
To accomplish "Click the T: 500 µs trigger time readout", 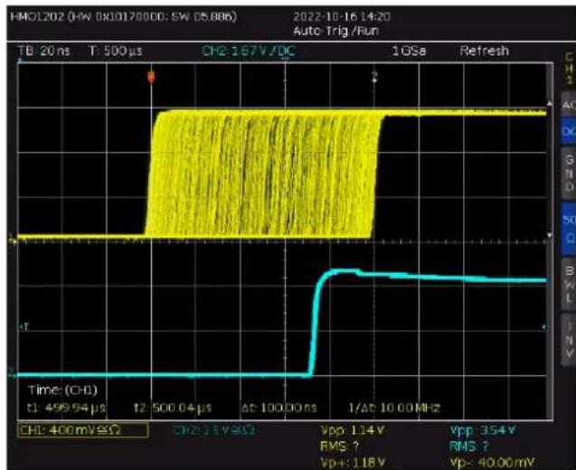I will (116, 51).
